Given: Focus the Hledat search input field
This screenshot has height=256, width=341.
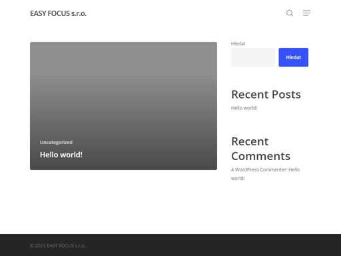Looking at the screenshot, I should [x=253, y=57].
